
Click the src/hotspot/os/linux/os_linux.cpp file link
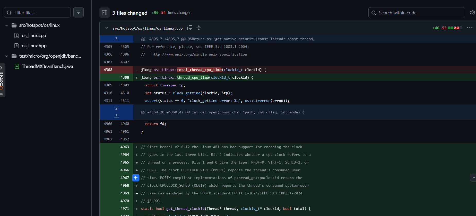[x=148, y=28]
